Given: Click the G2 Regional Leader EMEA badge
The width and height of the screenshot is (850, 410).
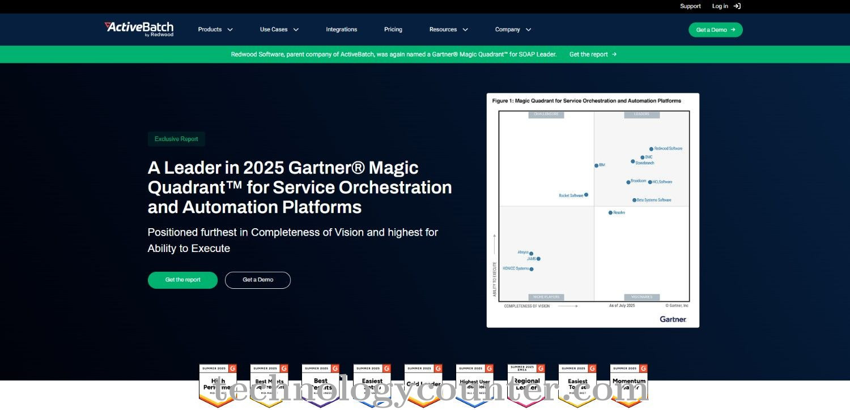Looking at the screenshot, I should pos(526,385).
